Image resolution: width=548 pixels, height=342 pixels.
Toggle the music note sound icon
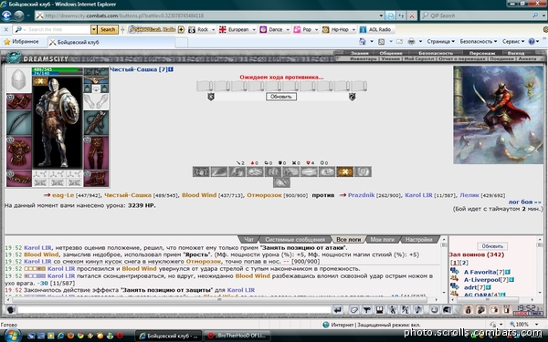click(x=418, y=309)
